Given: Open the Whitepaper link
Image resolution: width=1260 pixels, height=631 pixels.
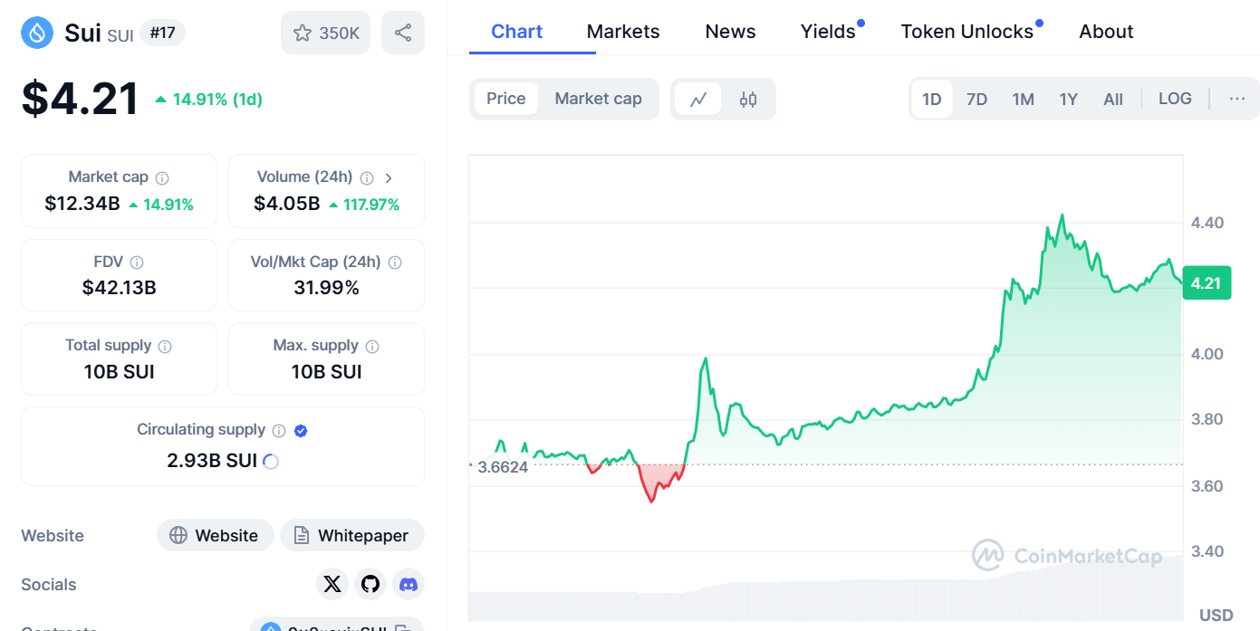Looking at the screenshot, I should [x=351, y=536].
